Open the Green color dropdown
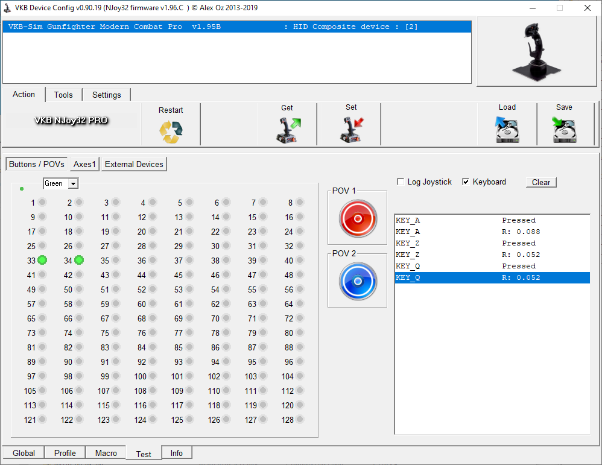Screen dimensions: 602x465 tap(73, 183)
